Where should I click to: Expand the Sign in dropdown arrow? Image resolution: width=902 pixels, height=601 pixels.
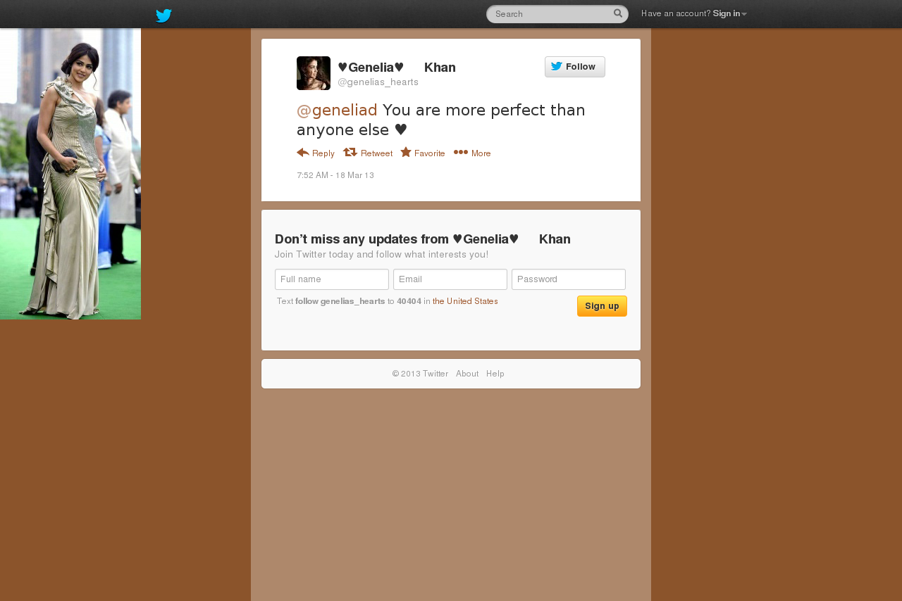click(x=744, y=14)
